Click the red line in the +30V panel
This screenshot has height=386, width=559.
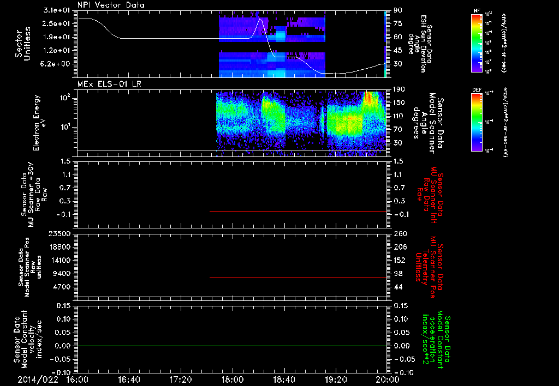pos(298,211)
